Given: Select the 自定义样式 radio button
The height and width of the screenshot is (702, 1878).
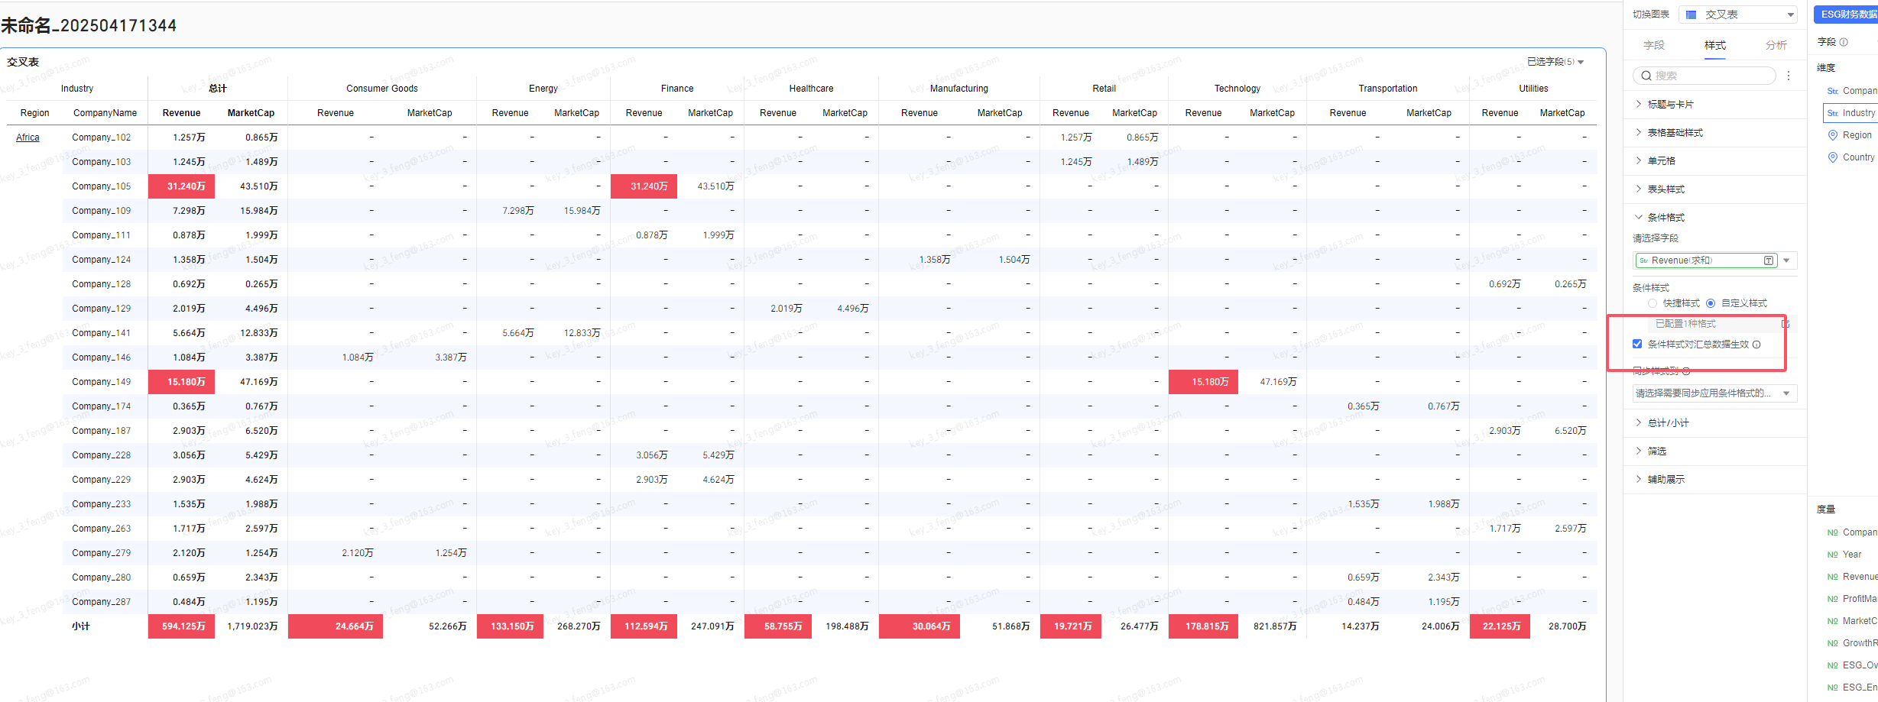Looking at the screenshot, I should 1711,303.
